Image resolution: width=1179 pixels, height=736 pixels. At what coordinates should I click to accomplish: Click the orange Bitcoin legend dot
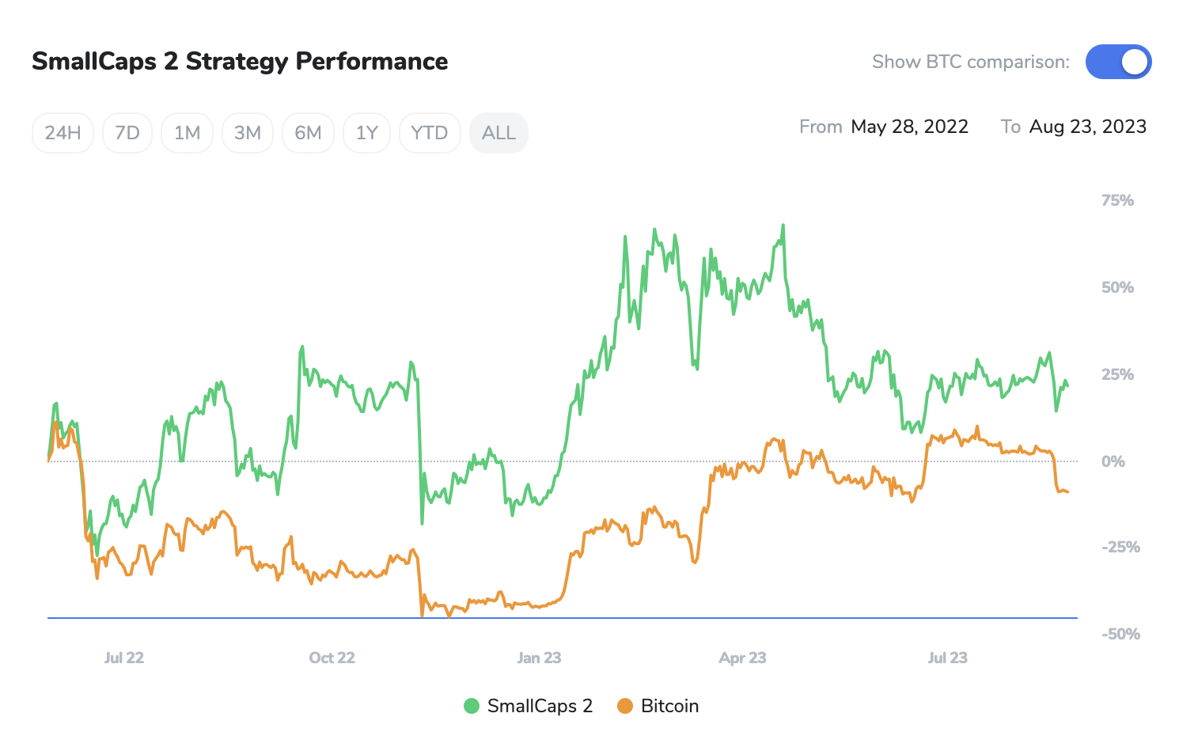(625, 706)
